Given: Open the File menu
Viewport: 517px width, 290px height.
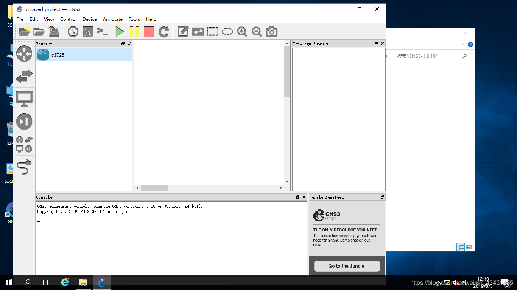Looking at the screenshot, I should [20, 19].
